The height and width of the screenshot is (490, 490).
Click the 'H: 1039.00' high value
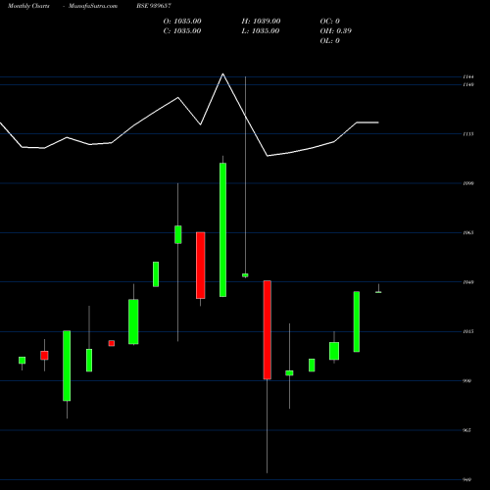(261, 21)
